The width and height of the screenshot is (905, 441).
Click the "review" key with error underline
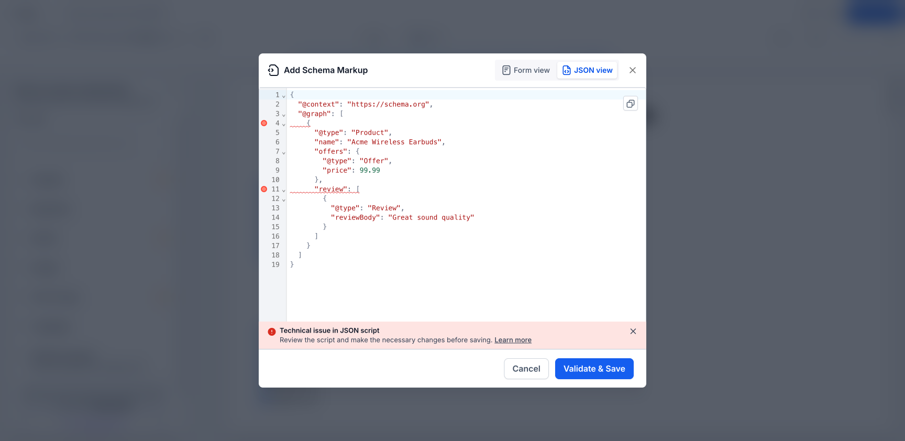pyautogui.click(x=331, y=189)
